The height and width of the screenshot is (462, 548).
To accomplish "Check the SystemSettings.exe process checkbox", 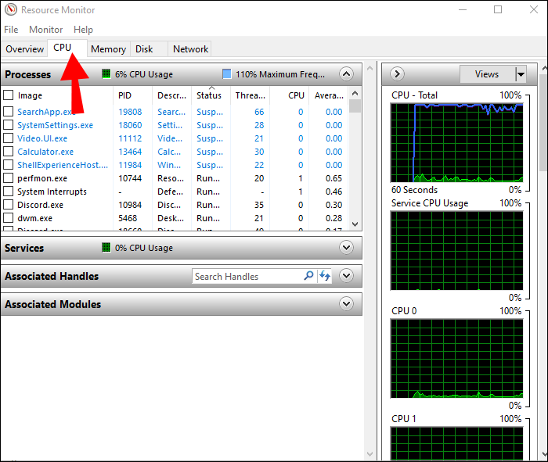I will pyautogui.click(x=9, y=124).
